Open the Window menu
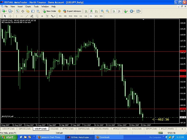Image resolution: width=187 pixels, height=140 pixels. pyautogui.click(x=45, y=7)
